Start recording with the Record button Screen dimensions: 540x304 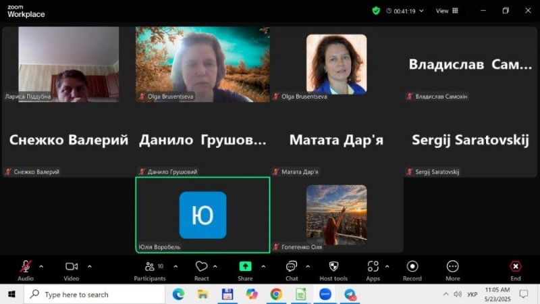(412, 267)
